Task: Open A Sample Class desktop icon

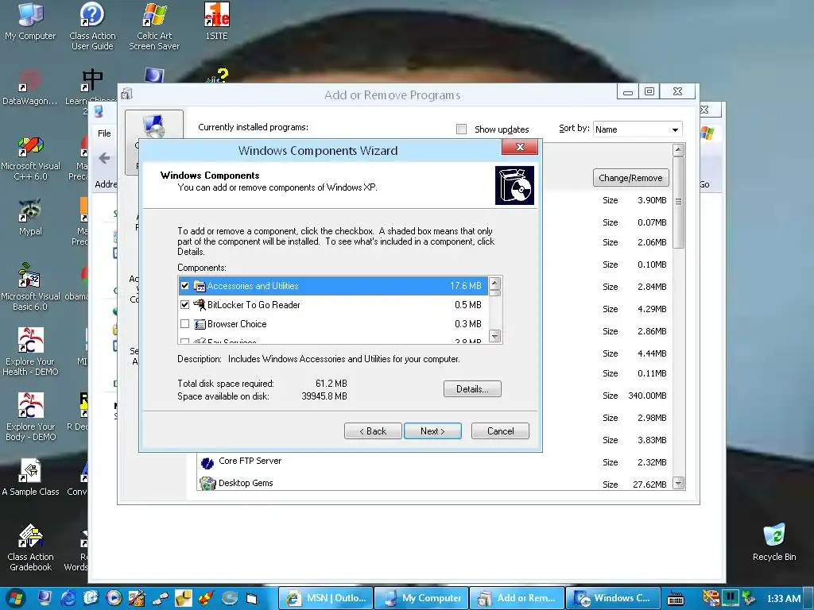Action: coord(30,477)
